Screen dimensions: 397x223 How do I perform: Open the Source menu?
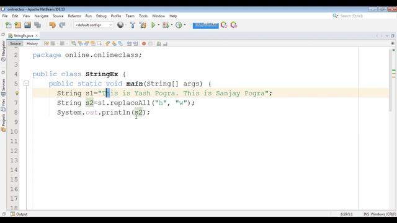coord(58,16)
